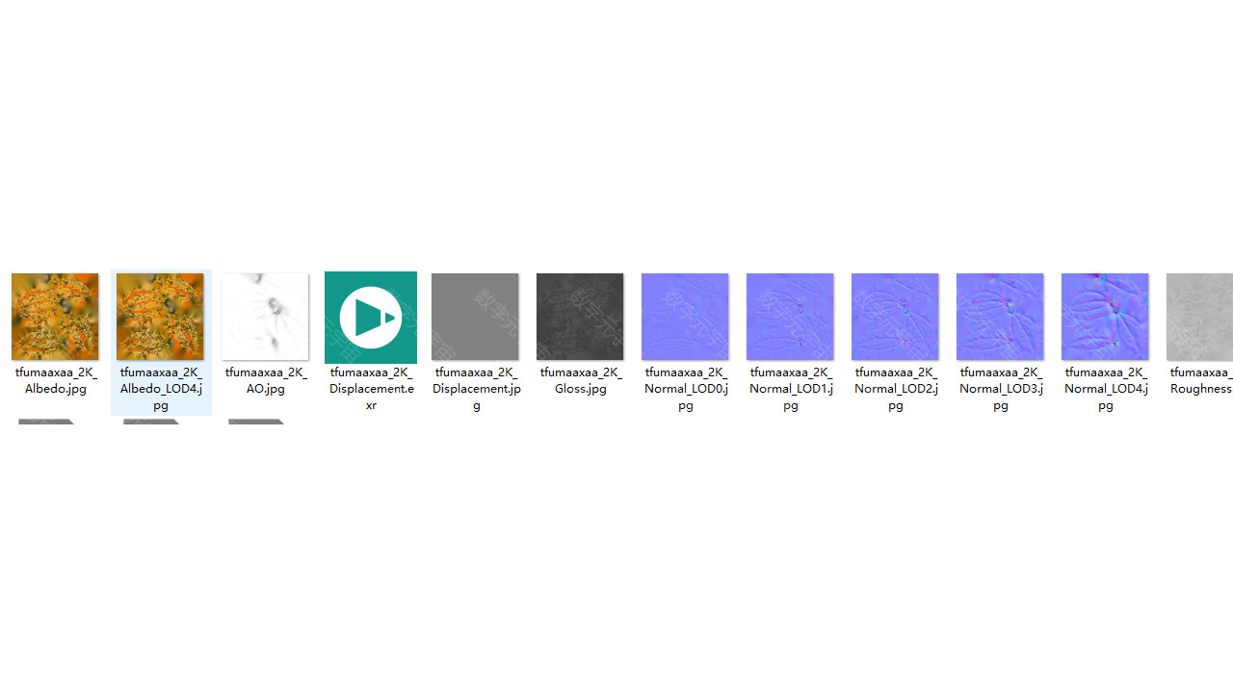Viewport: 1233px width, 693px height.
Task: Select the Normal_LOD2.jpg normal map thumbnail
Action: (x=895, y=317)
